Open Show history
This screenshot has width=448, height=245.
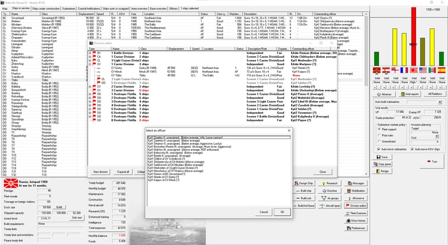pyautogui.click(x=356, y=220)
